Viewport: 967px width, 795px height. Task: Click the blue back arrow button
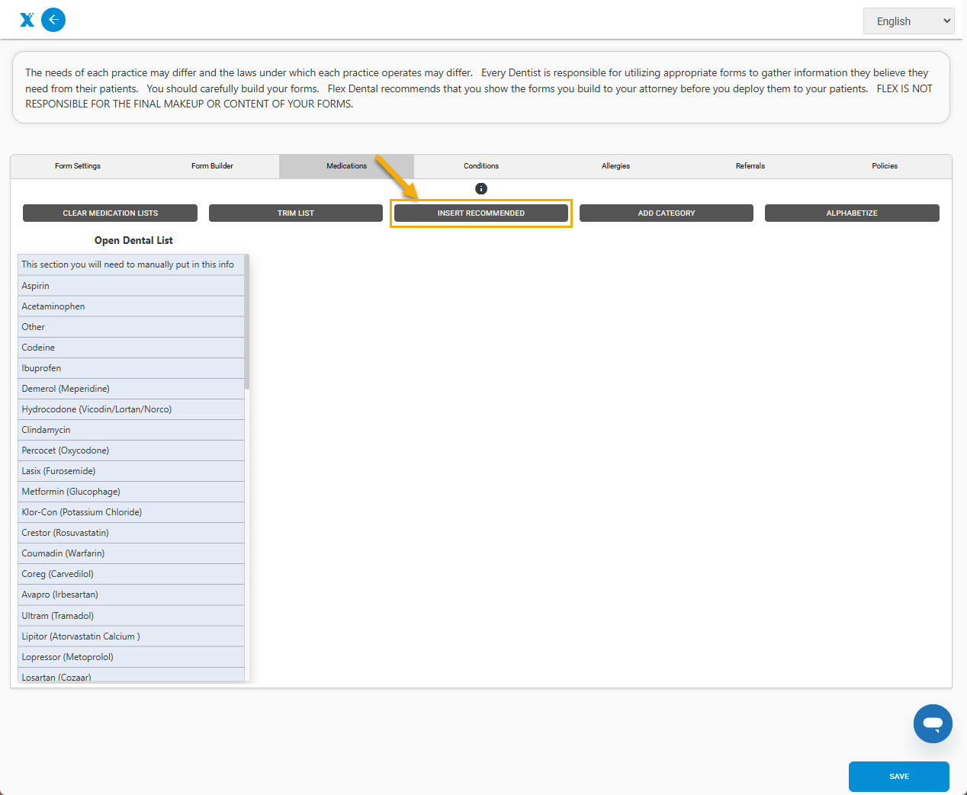(53, 20)
